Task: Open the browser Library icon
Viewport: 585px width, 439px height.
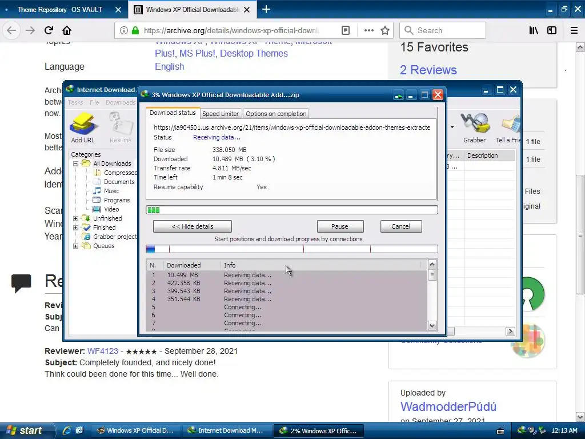Action: (534, 30)
